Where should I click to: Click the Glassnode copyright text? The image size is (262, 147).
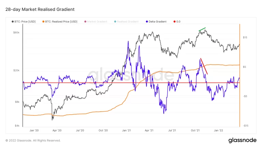(x=33, y=140)
